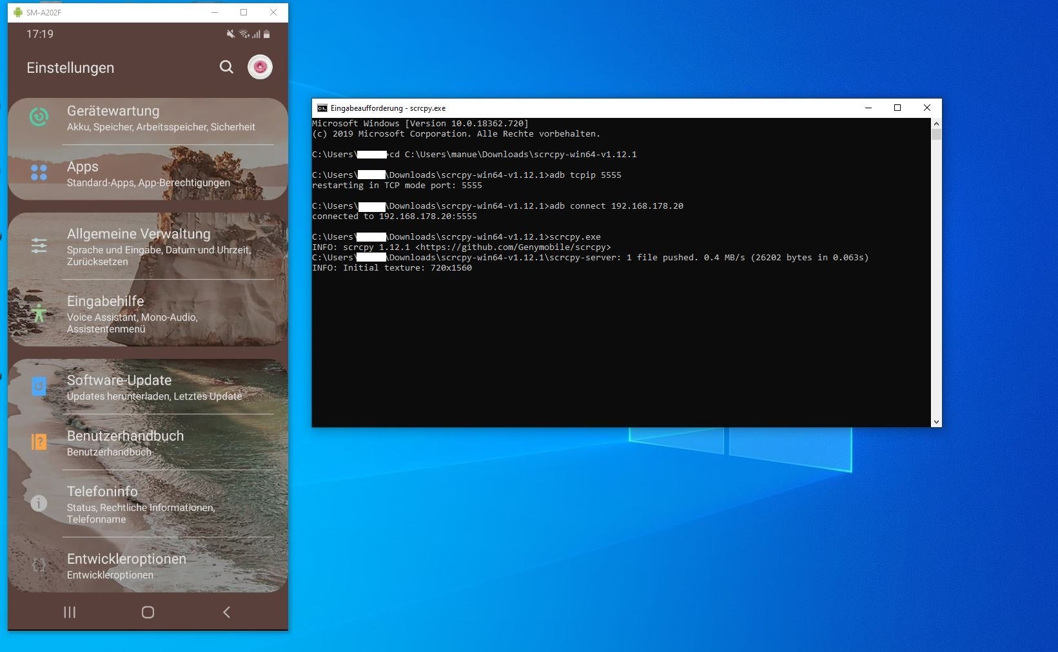Open the Entwickleroptionen braces icon

(x=38, y=564)
